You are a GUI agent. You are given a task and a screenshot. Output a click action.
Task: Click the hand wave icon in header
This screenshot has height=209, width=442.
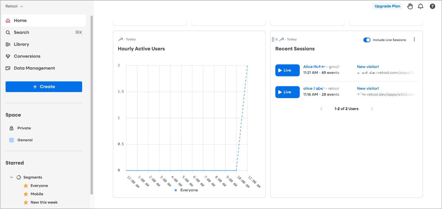click(x=410, y=6)
